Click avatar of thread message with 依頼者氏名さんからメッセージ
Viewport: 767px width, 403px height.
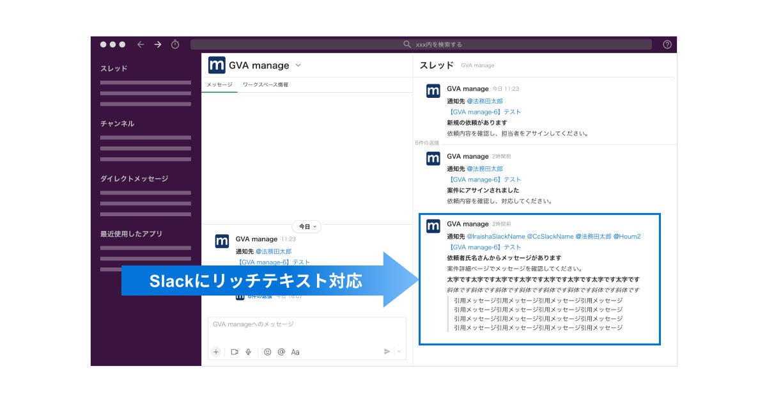[433, 226]
